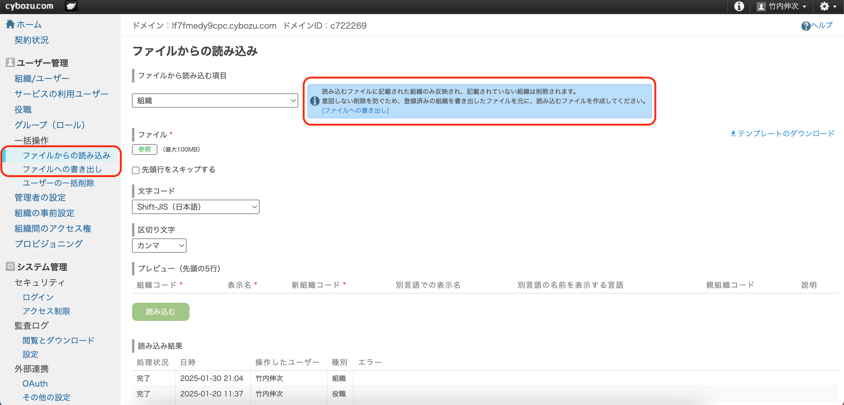The width and height of the screenshot is (844, 405).
Task: Open アクセス制限 settings
Action: 46,311
